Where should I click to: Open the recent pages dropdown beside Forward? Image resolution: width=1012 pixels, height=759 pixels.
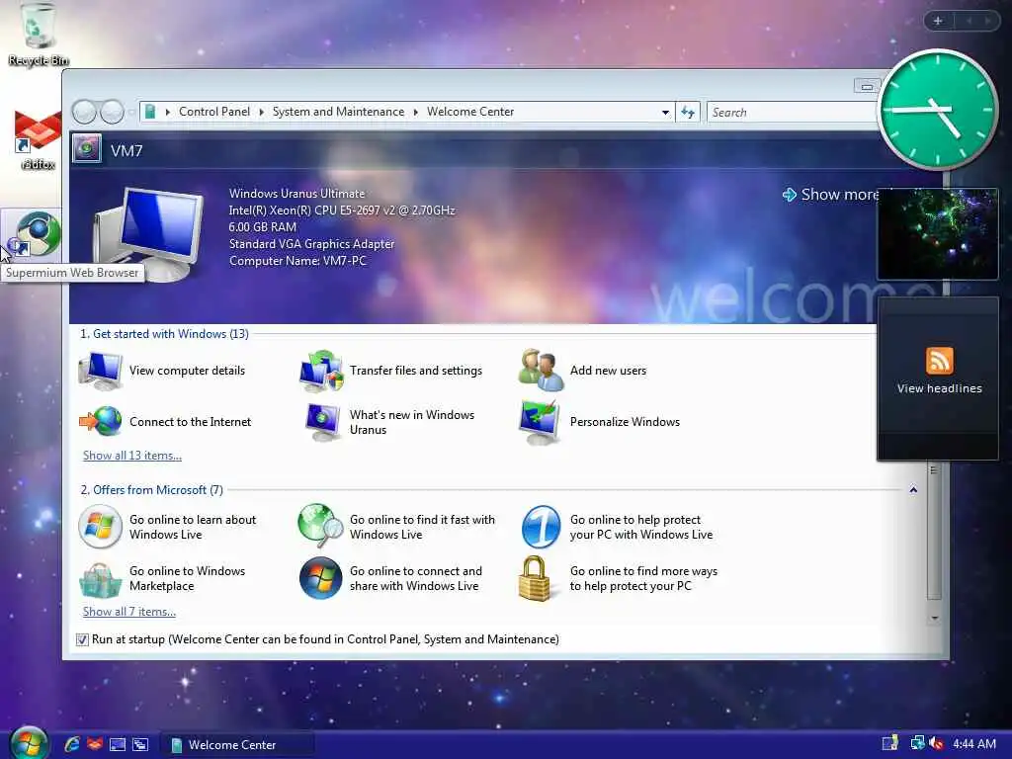click(131, 113)
